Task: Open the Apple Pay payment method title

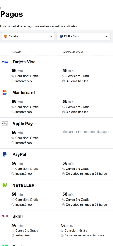Action: (23, 124)
